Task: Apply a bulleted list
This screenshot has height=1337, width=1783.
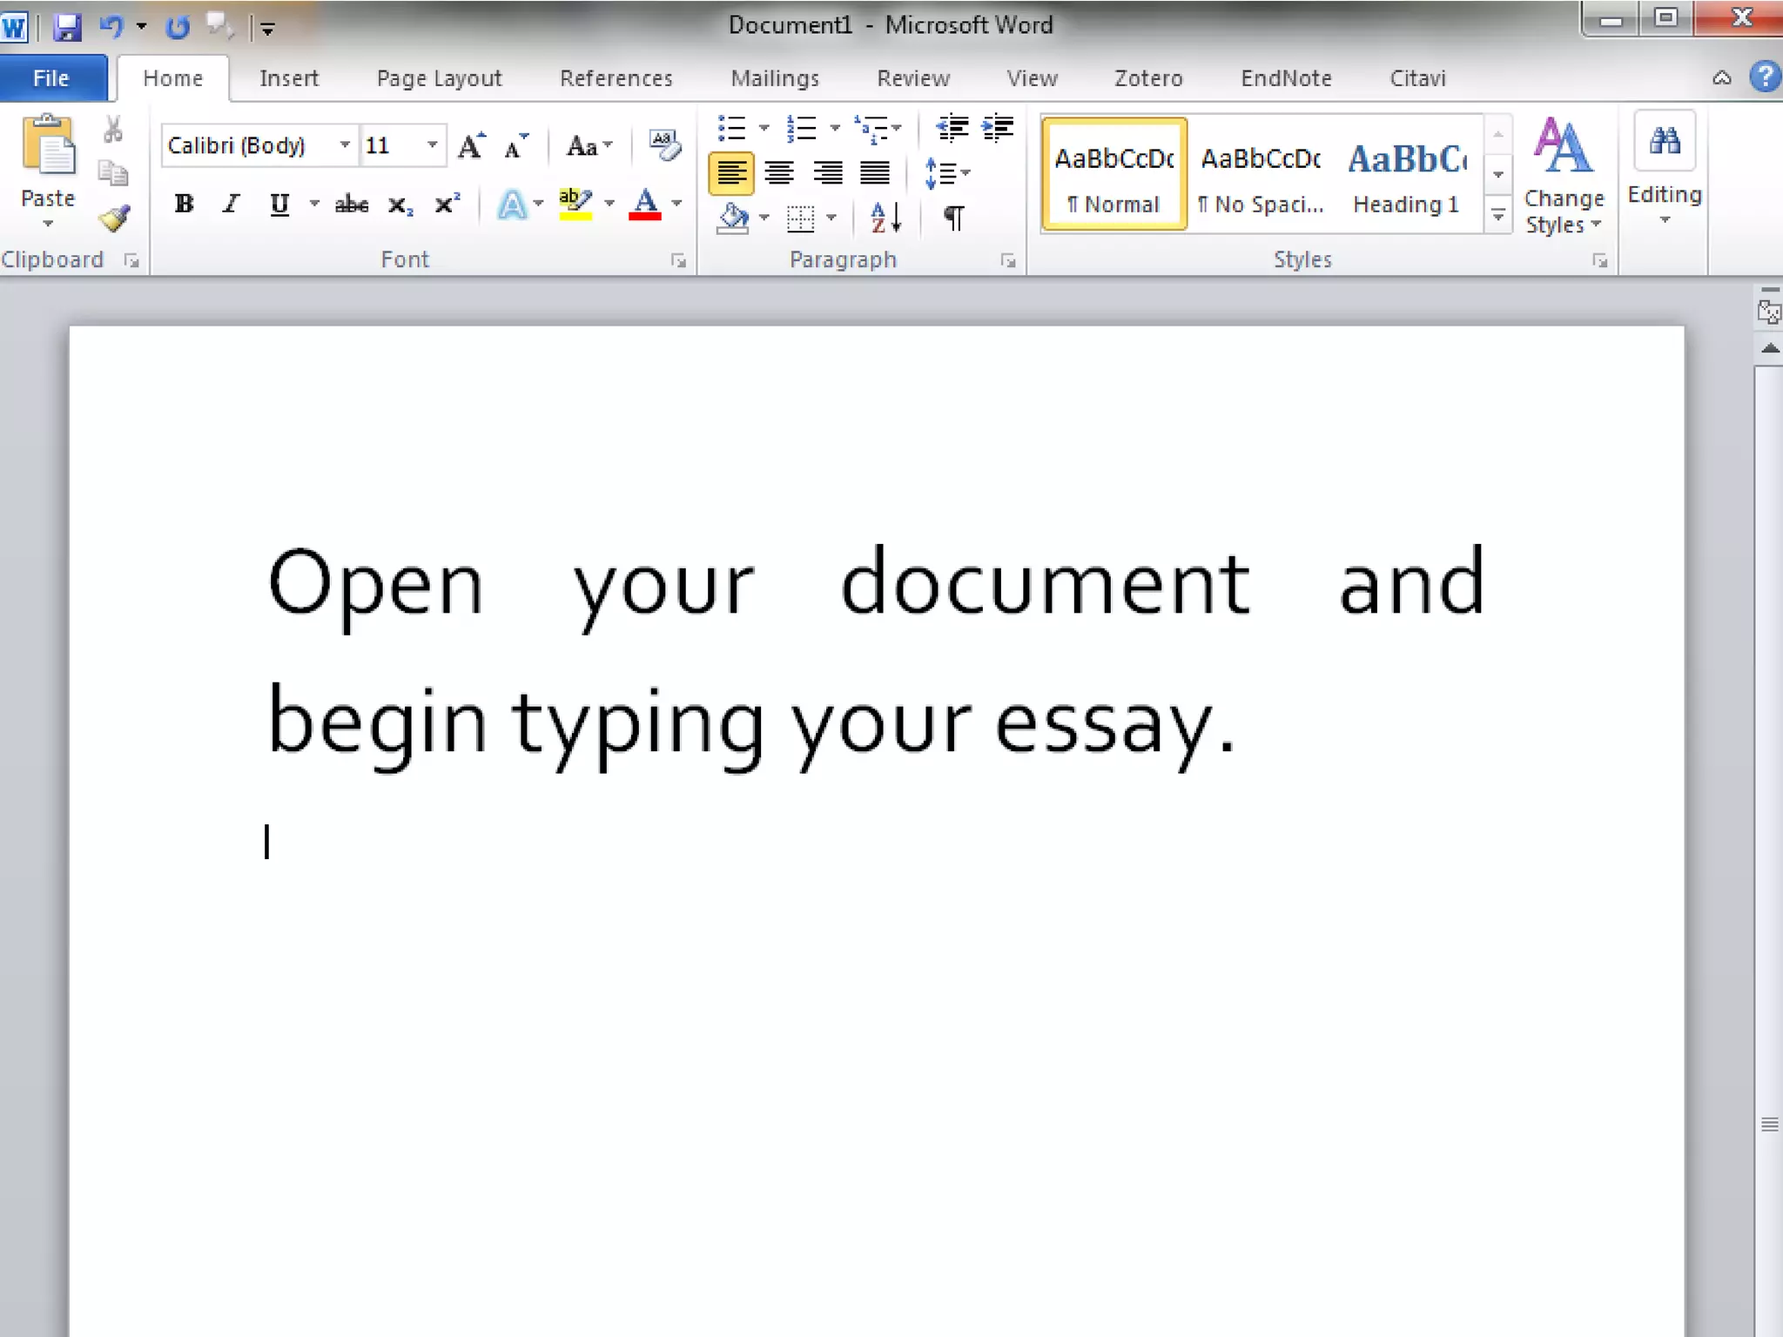Action: click(x=732, y=129)
